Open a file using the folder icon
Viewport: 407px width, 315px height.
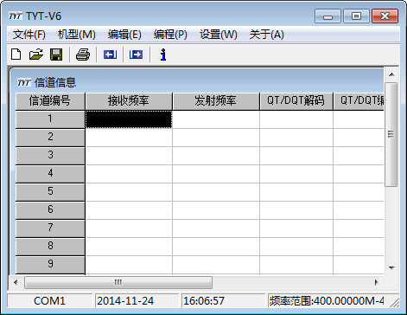click(x=36, y=55)
